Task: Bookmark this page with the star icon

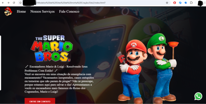Action: pos(167,3)
